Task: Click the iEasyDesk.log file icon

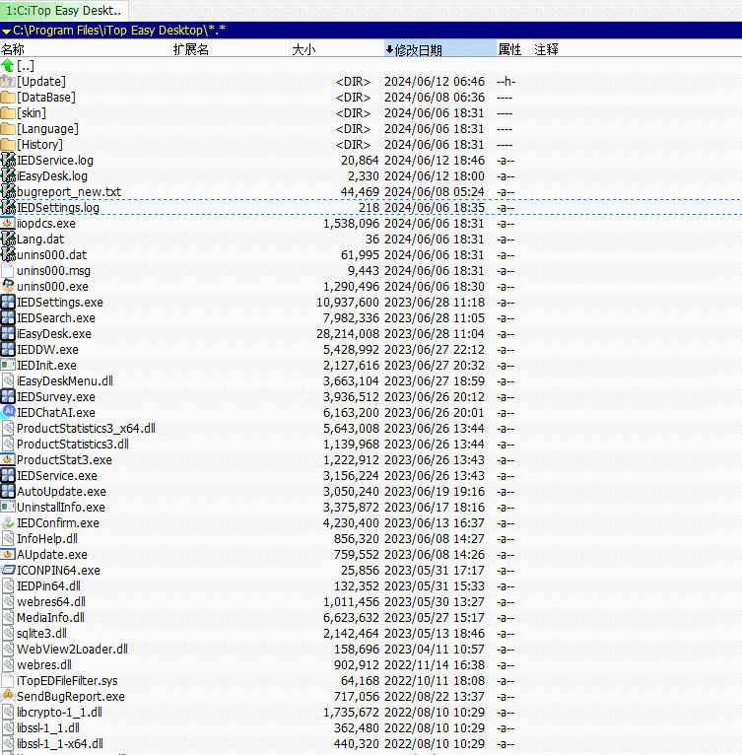Action: [8, 176]
